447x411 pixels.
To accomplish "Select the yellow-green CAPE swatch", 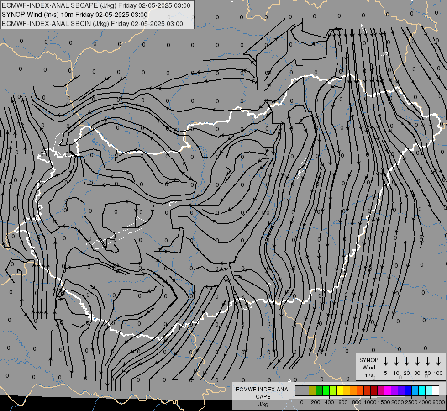I will [333, 390].
